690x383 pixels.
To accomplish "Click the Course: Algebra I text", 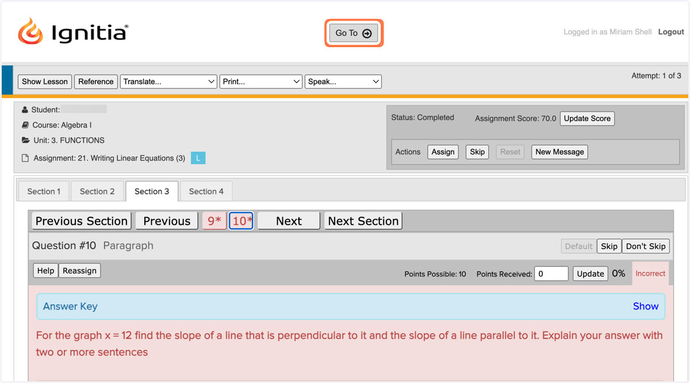I will click(62, 125).
